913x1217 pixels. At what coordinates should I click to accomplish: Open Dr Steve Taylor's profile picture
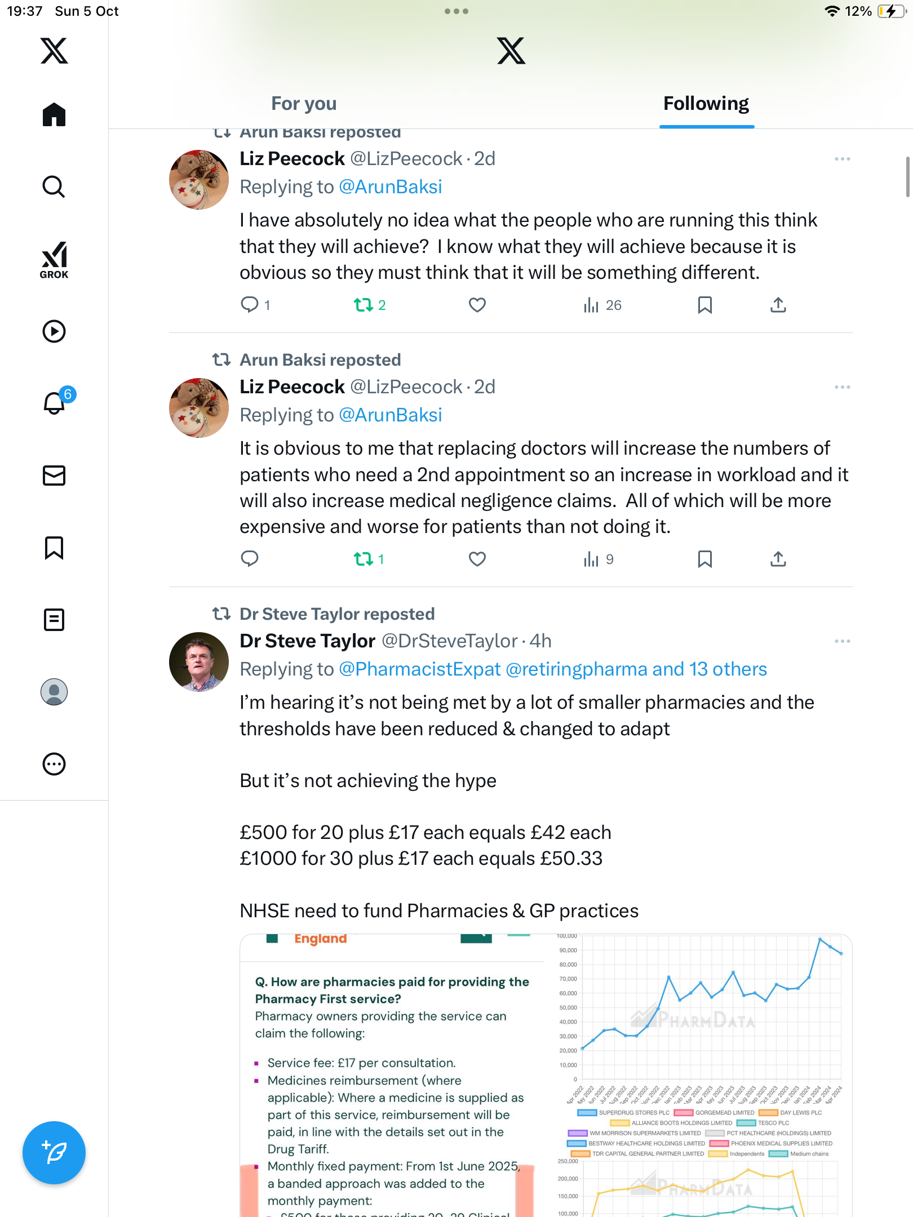click(199, 661)
